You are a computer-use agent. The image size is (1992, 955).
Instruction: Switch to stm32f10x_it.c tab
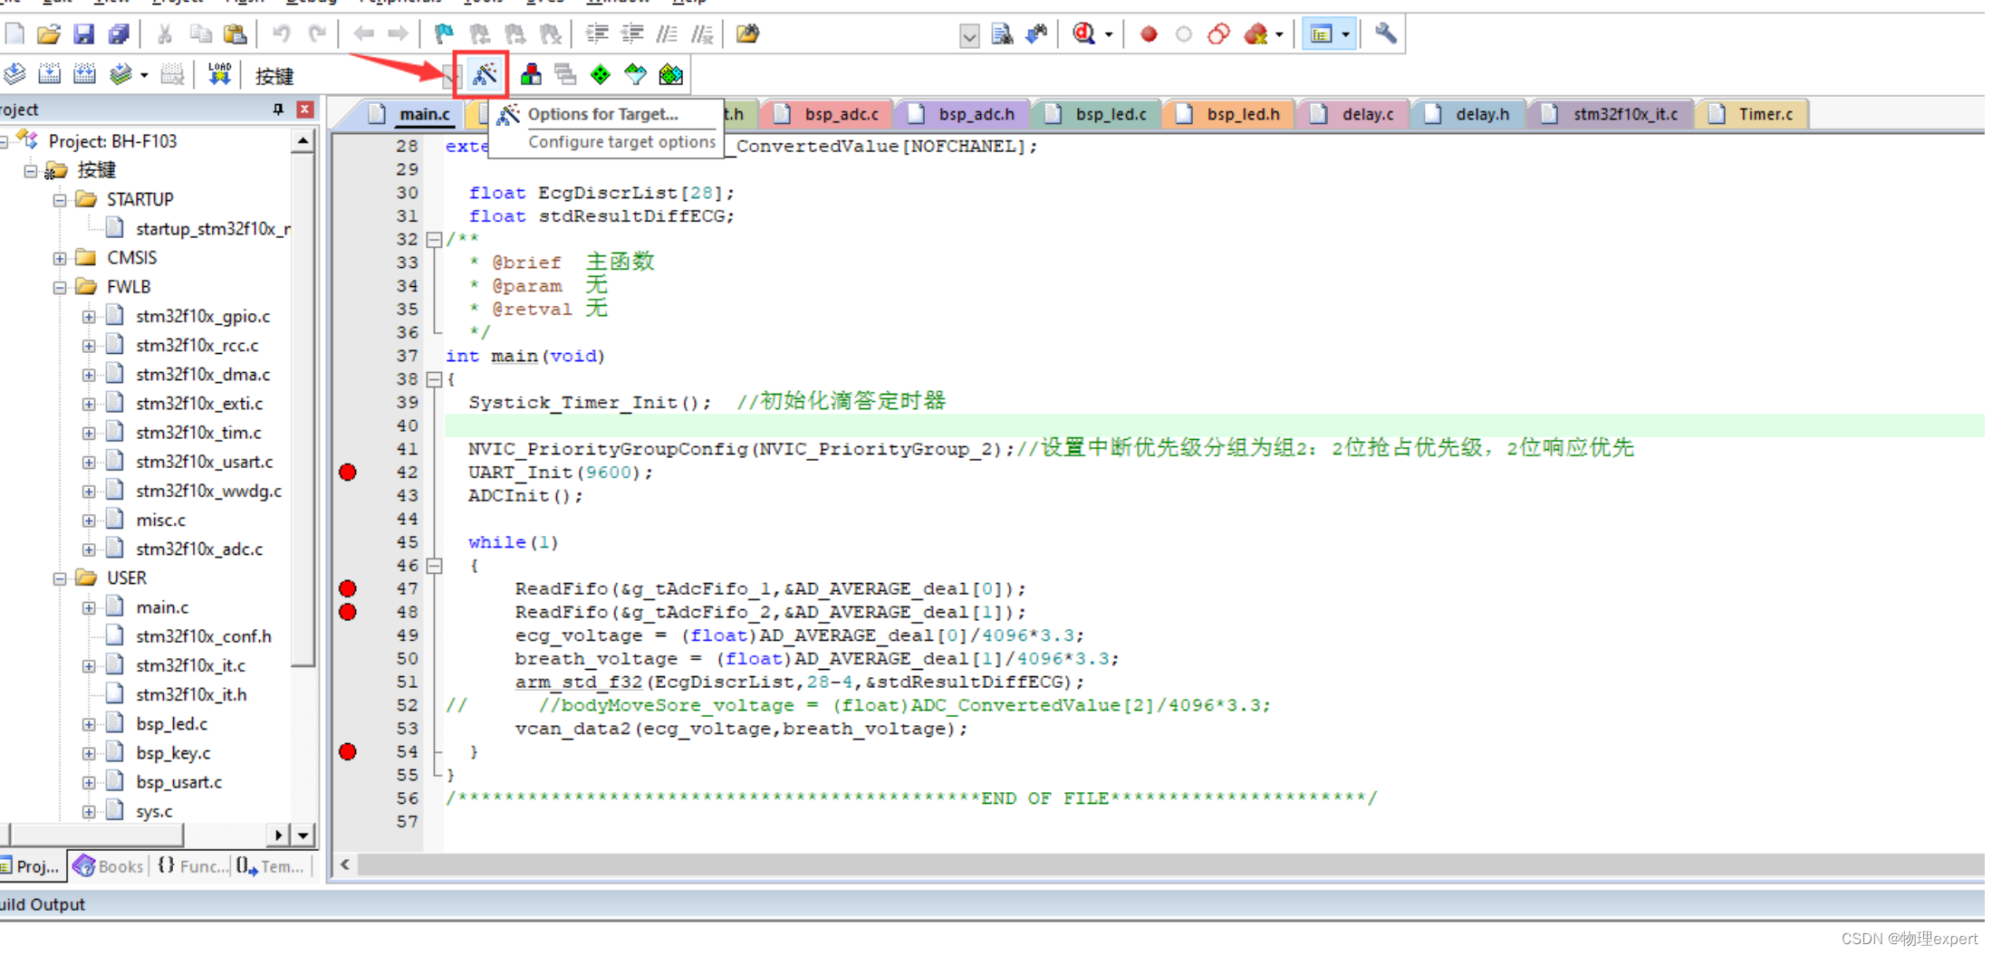pos(1612,114)
